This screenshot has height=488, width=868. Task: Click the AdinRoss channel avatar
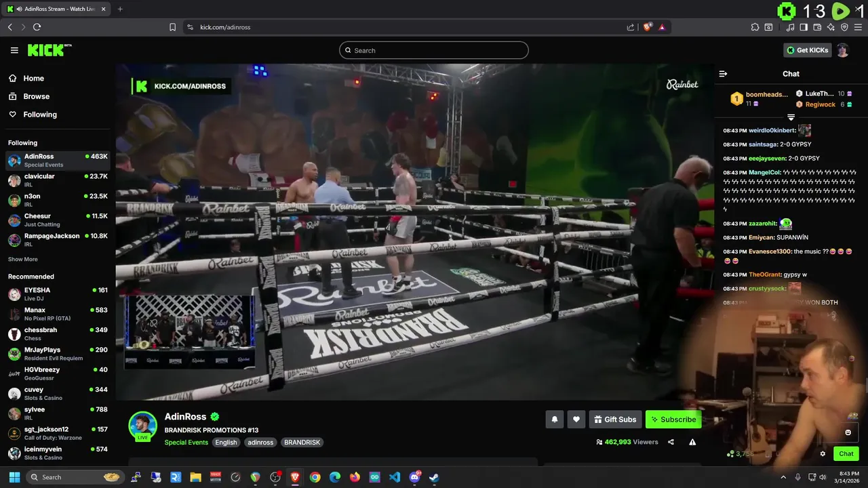(143, 426)
